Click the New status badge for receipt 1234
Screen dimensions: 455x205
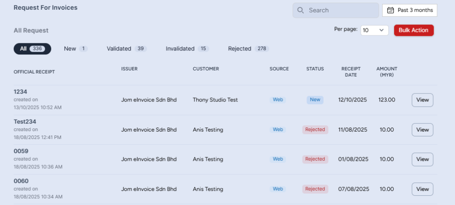point(315,100)
